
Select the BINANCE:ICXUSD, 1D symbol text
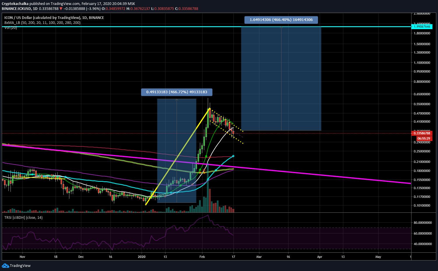20,9
